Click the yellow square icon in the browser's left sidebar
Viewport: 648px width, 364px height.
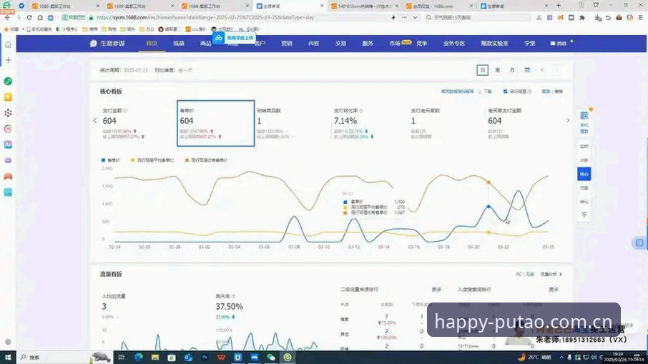pos(8,97)
